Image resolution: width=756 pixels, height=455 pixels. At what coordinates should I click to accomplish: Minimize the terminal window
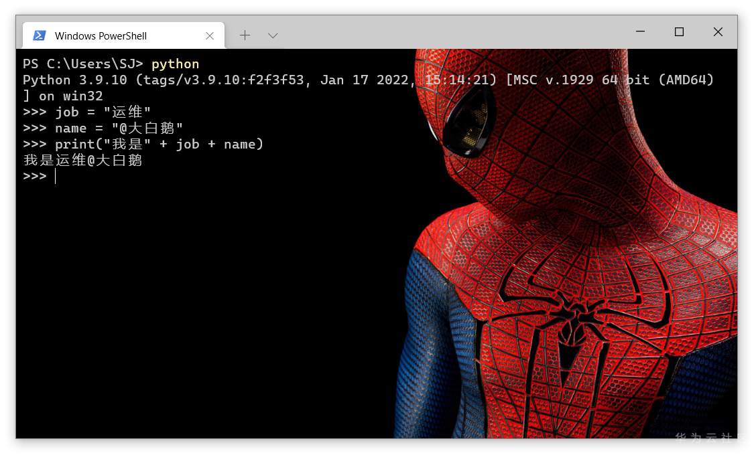click(640, 31)
